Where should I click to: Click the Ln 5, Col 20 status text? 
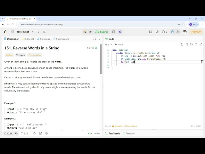click(196, 126)
